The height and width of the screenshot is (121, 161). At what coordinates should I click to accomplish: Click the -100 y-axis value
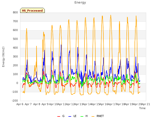[x=15, y=92]
